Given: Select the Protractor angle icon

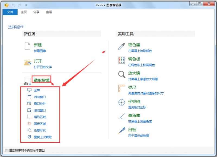Looking at the screenshot, I should (121, 117).
